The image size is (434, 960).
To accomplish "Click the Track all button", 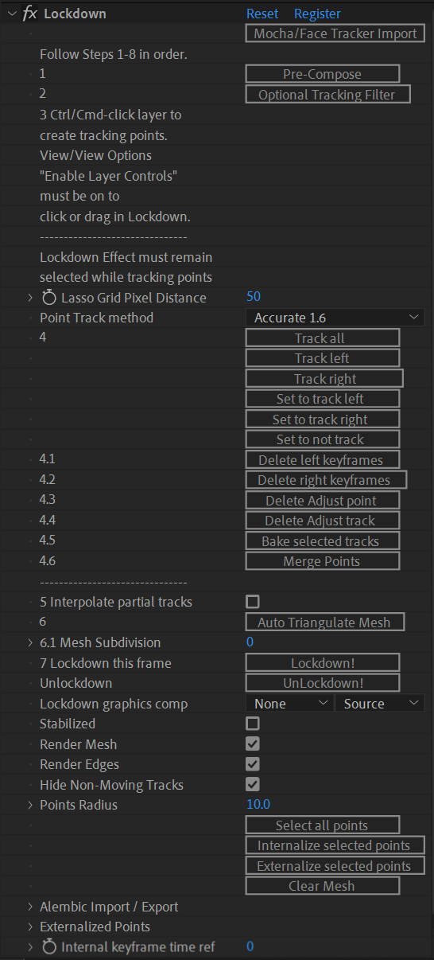I will 323,338.
